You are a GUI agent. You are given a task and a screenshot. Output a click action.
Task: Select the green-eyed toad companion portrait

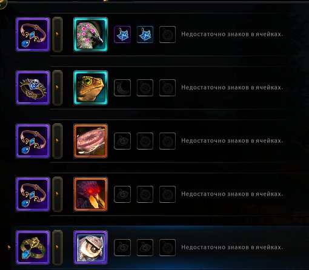pyautogui.click(x=90, y=88)
